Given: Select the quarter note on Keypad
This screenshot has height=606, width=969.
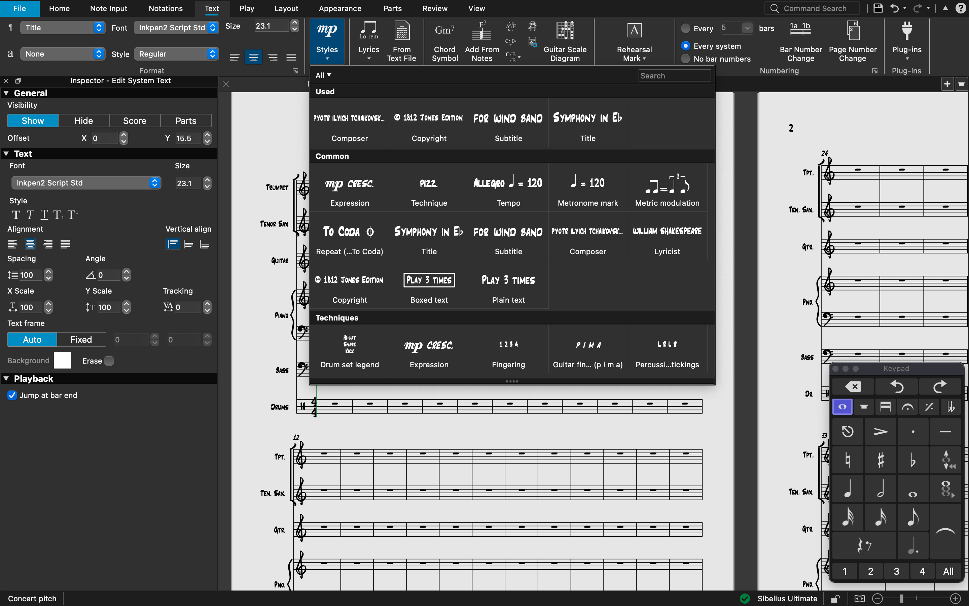Looking at the screenshot, I should (x=848, y=489).
